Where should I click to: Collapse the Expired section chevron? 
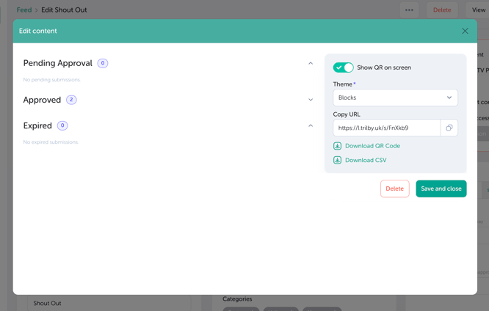pyautogui.click(x=311, y=125)
